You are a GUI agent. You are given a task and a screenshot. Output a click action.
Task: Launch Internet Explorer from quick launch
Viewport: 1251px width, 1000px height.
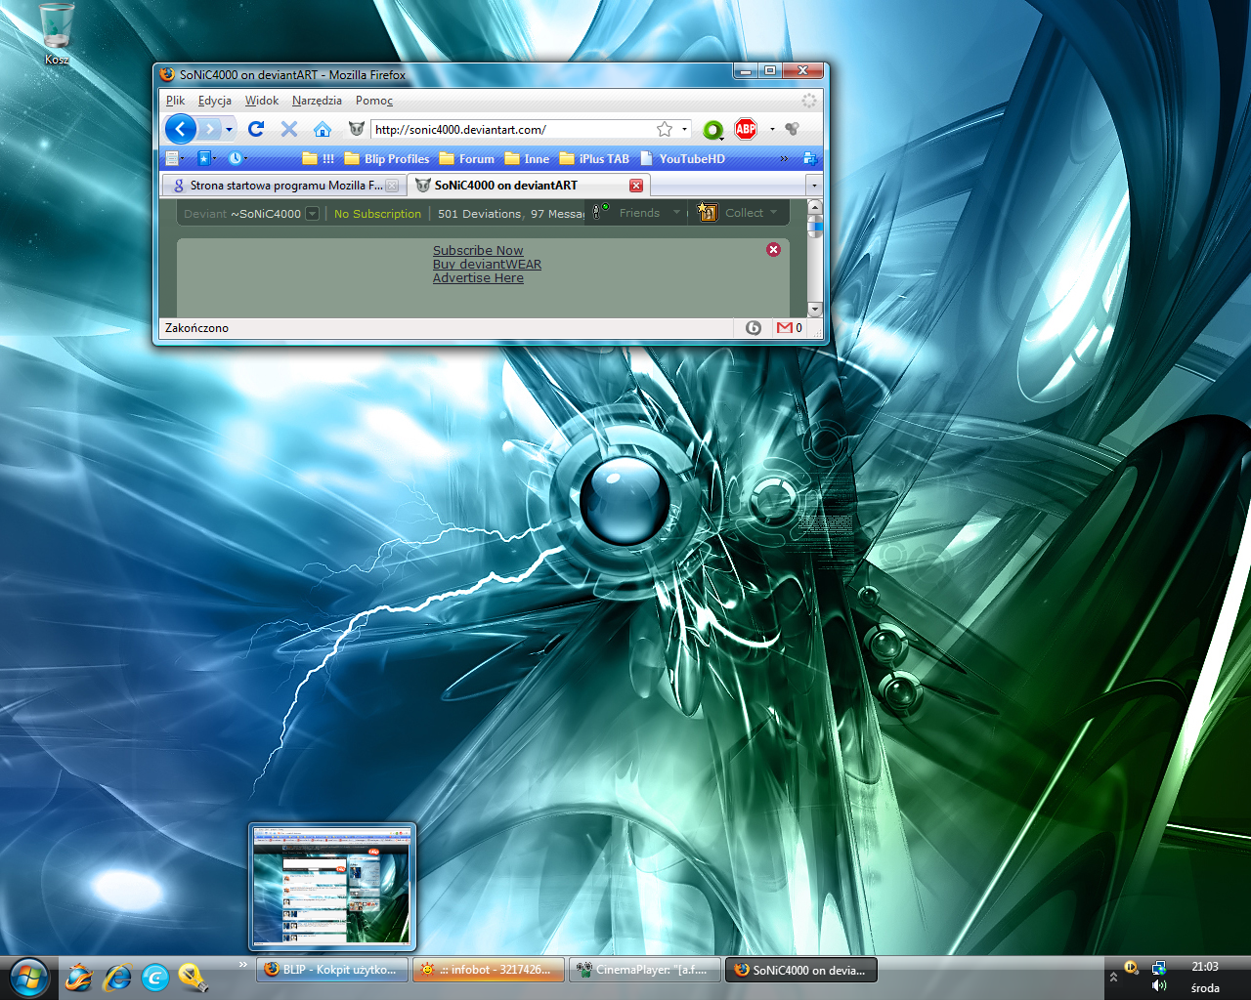point(117,977)
